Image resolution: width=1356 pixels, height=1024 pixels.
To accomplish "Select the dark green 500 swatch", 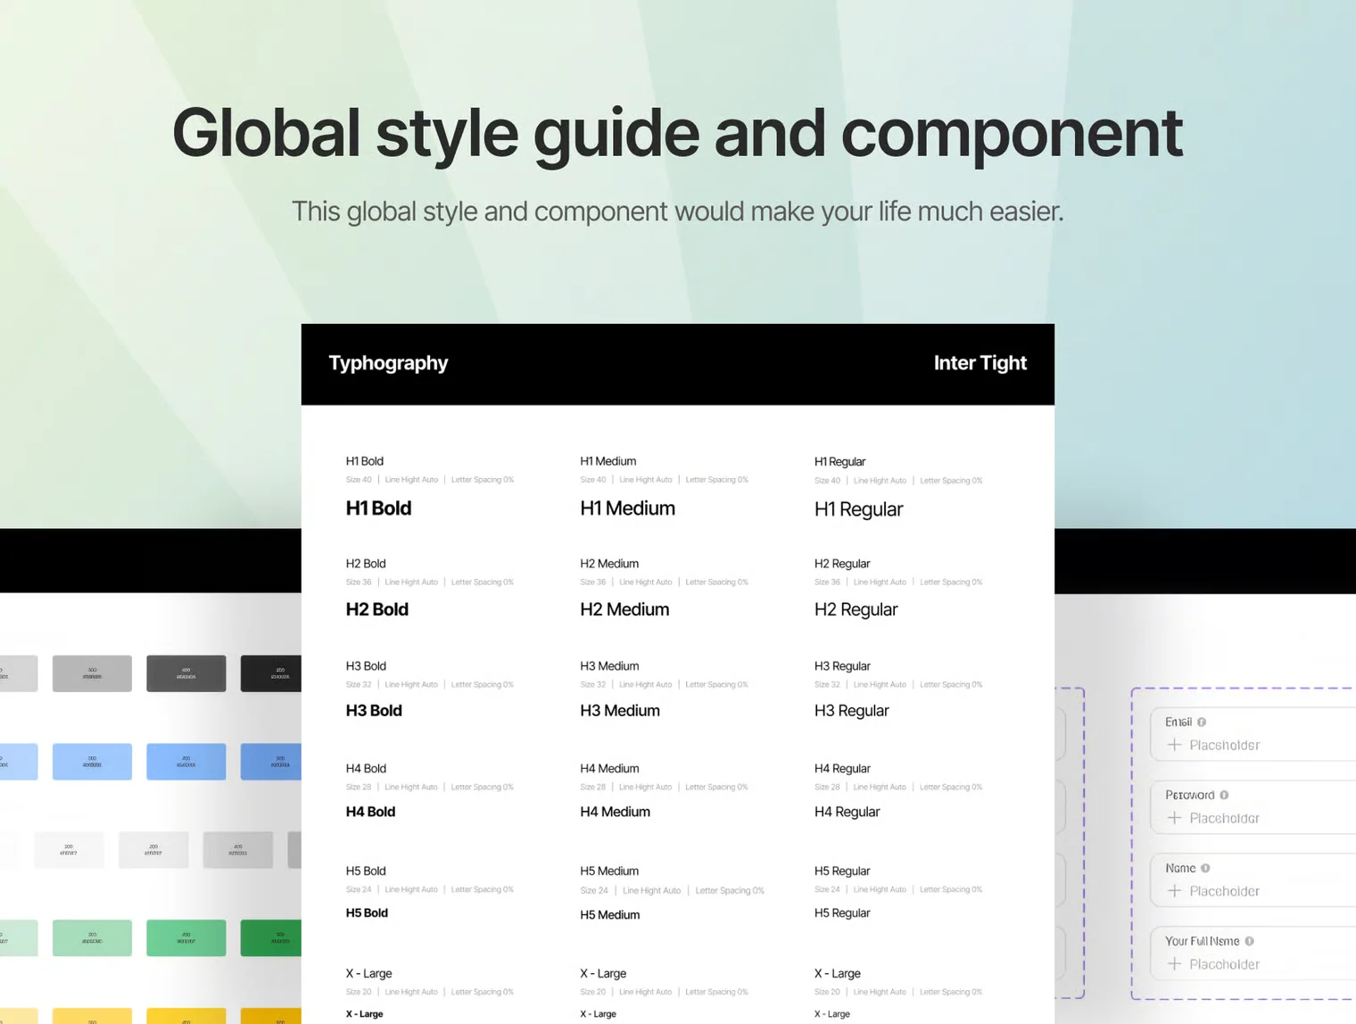I will (x=271, y=938).
